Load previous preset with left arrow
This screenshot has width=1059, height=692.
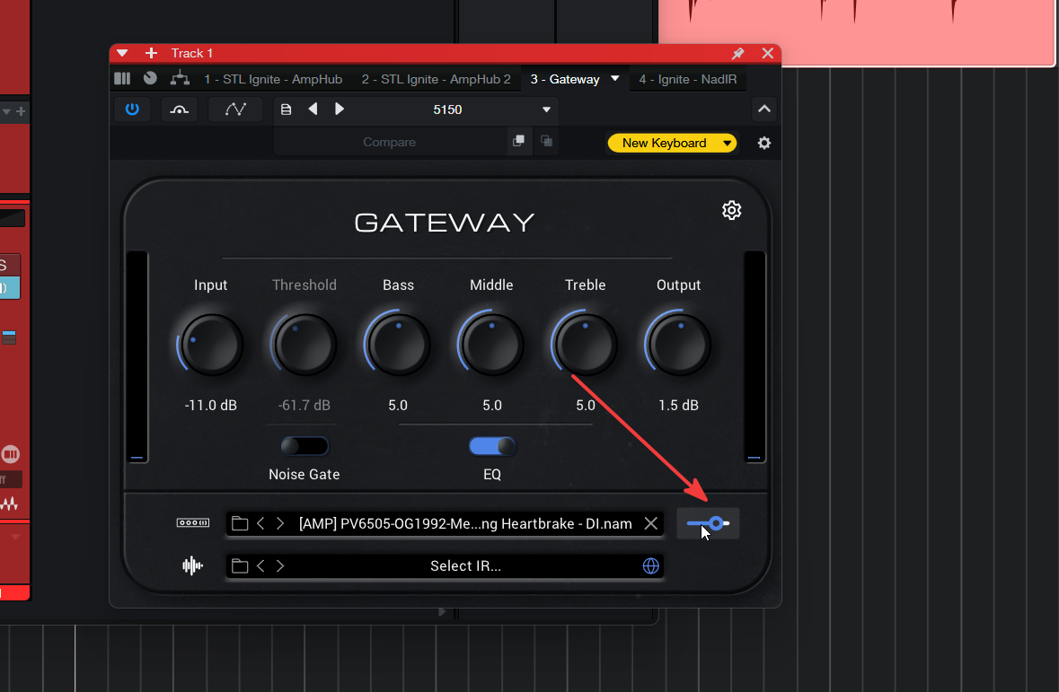point(313,109)
